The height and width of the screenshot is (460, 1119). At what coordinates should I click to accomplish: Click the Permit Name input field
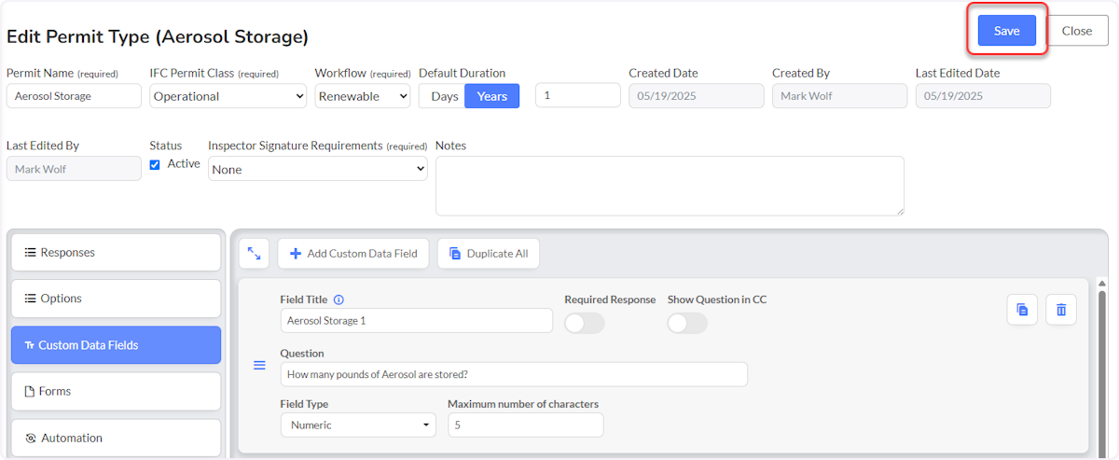click(74, 96)
